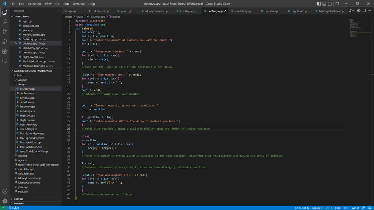This screenshot has width=374, height=210.
Task: Open the File menu
Action: pyautogui.click(x=13, y=4)
